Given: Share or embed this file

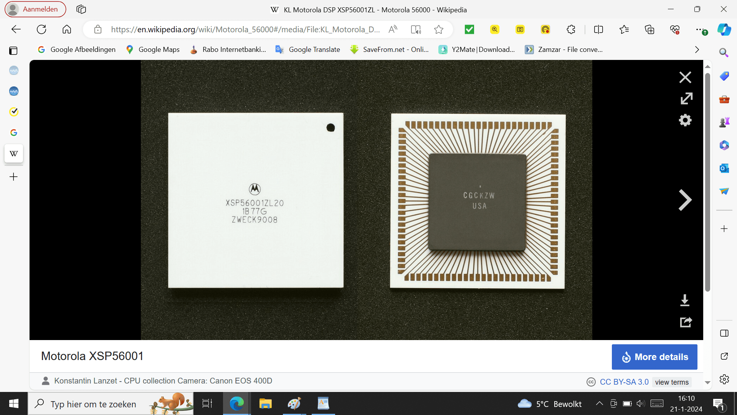Looking at the screenshot, I should [x=686, y=322].
